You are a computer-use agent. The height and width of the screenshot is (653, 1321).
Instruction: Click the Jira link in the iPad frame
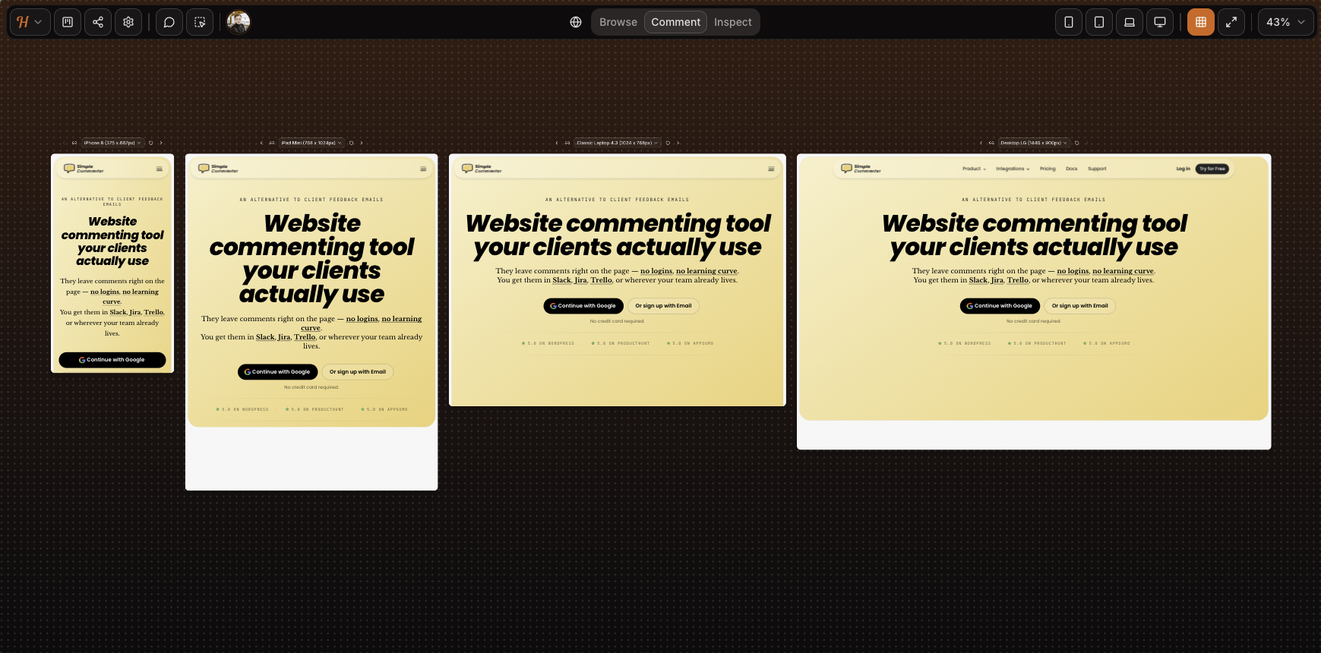coord(284,337)
